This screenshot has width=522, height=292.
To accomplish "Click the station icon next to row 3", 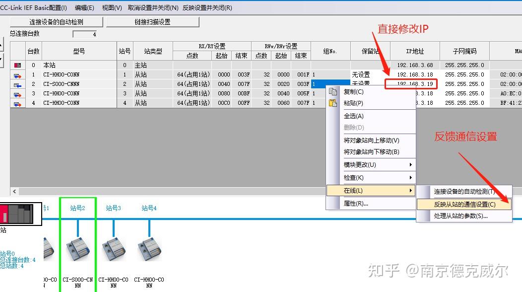I will pos(18,94).
